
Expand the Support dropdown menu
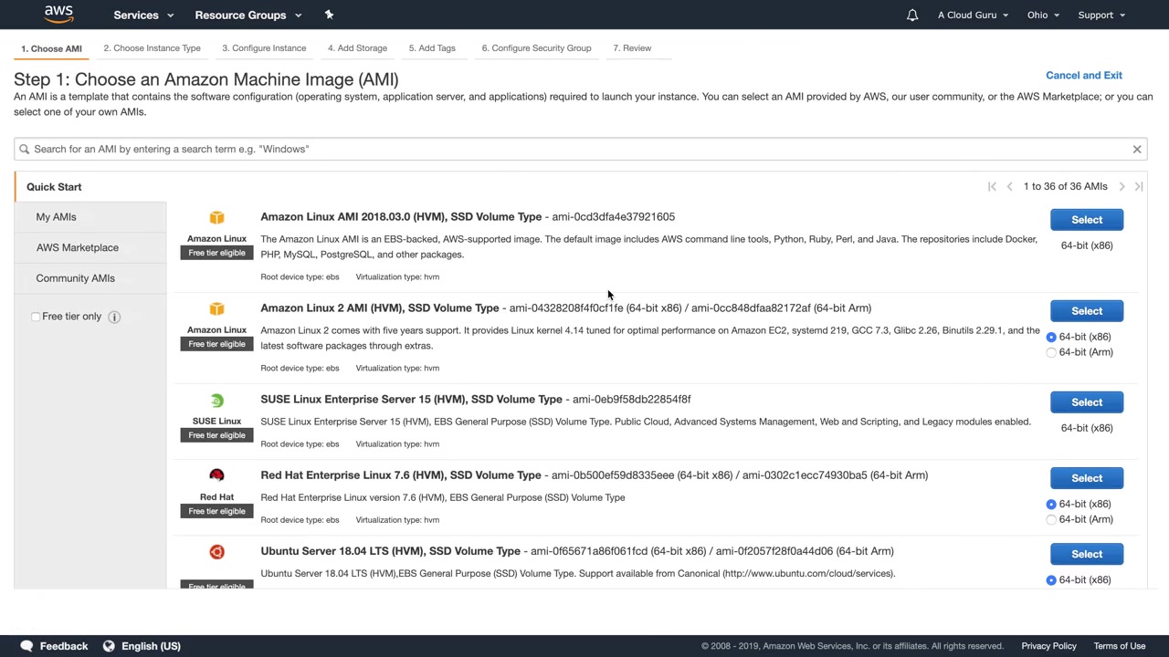[x=1101, y=15]
